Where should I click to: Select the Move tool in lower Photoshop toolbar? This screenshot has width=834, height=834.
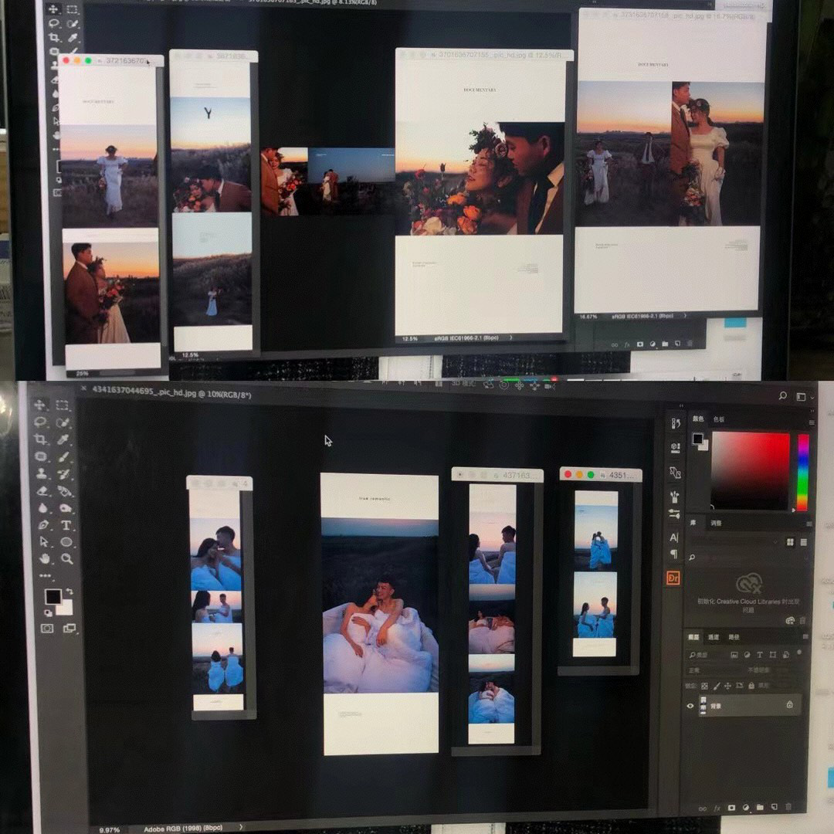tap(40, 405)
